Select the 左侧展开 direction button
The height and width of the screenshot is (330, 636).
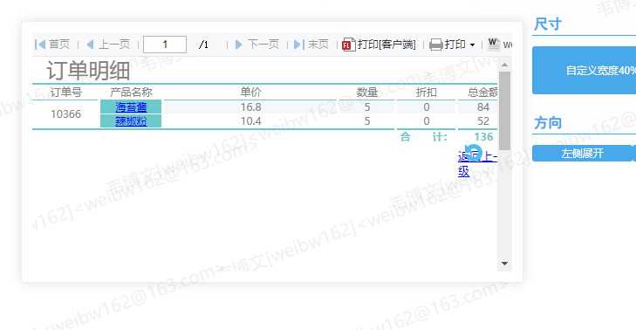[582, 154]
